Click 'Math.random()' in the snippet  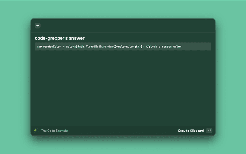[106, 47]
